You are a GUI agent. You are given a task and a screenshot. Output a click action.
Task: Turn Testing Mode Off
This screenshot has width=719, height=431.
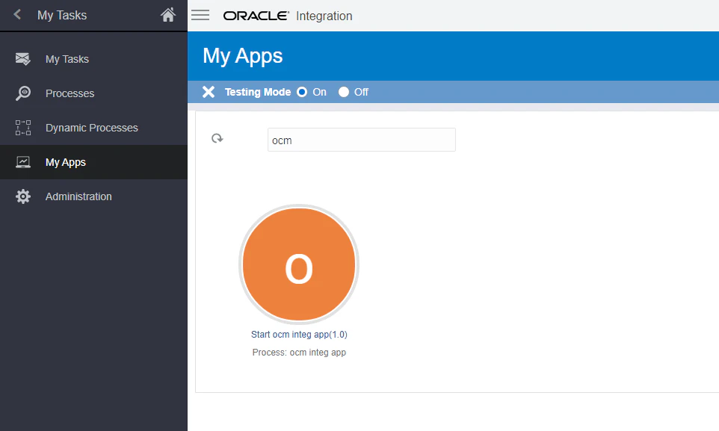[x=344, y=92]
